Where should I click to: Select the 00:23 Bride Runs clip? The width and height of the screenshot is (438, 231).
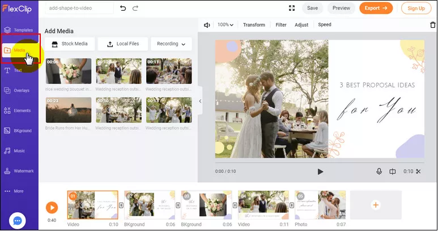tap(69, 110)
